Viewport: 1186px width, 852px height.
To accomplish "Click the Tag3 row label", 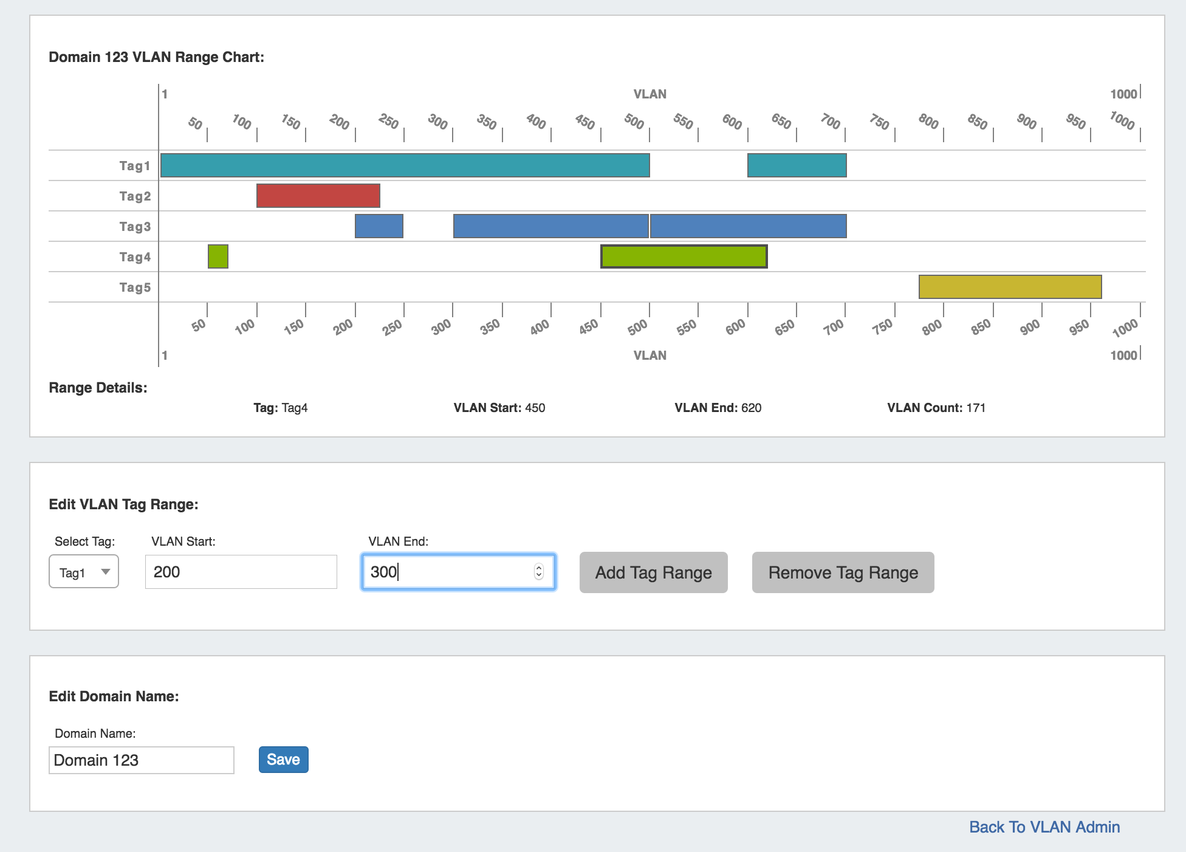I will [134, 227].
